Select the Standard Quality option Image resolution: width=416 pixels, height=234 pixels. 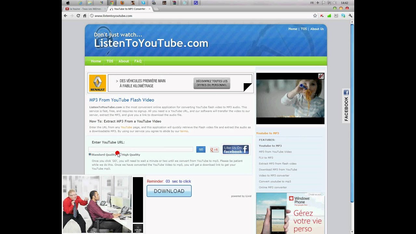click(x=90, y=154)
